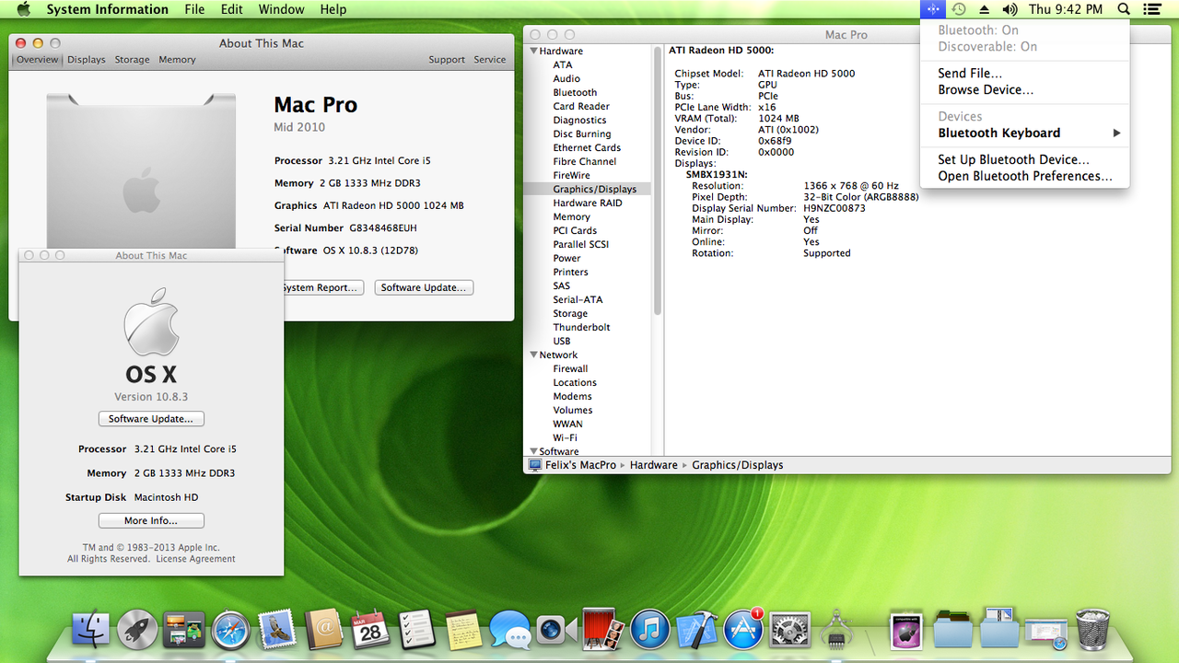Open the File menu

[x=194, y=9]
